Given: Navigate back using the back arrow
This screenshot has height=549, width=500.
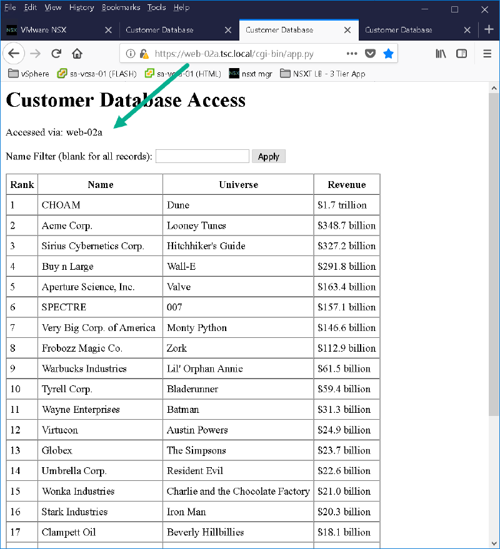Looking at the screenshot, I should pyautogui.click(x=14, y=54).
